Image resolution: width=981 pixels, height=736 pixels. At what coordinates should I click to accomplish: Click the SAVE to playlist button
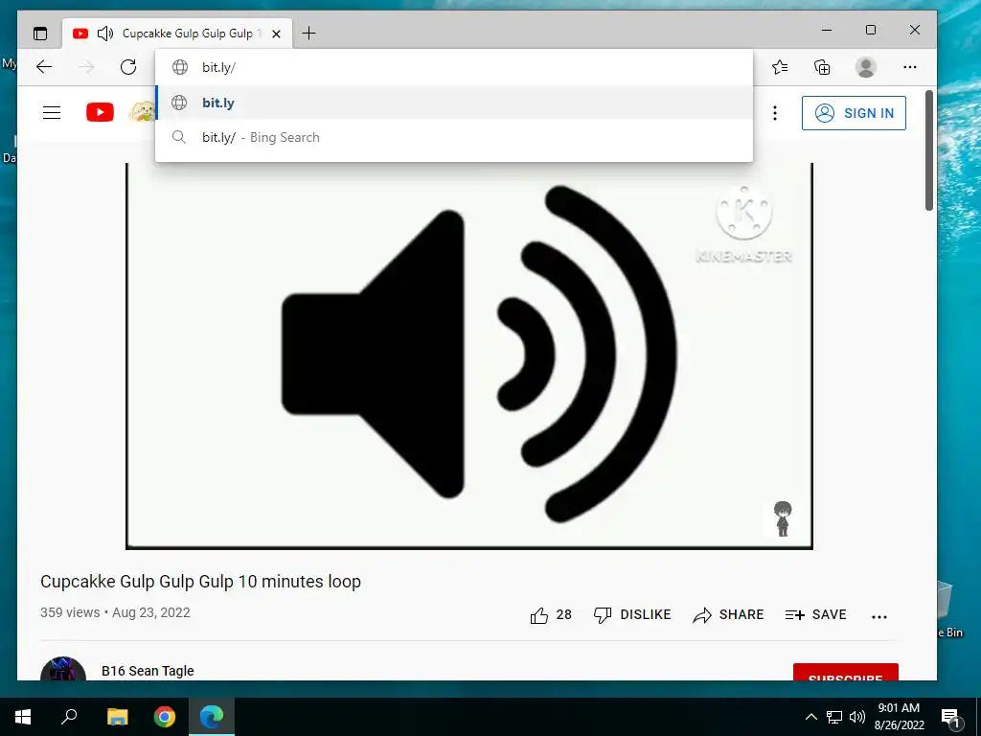[x=815, y=615]
